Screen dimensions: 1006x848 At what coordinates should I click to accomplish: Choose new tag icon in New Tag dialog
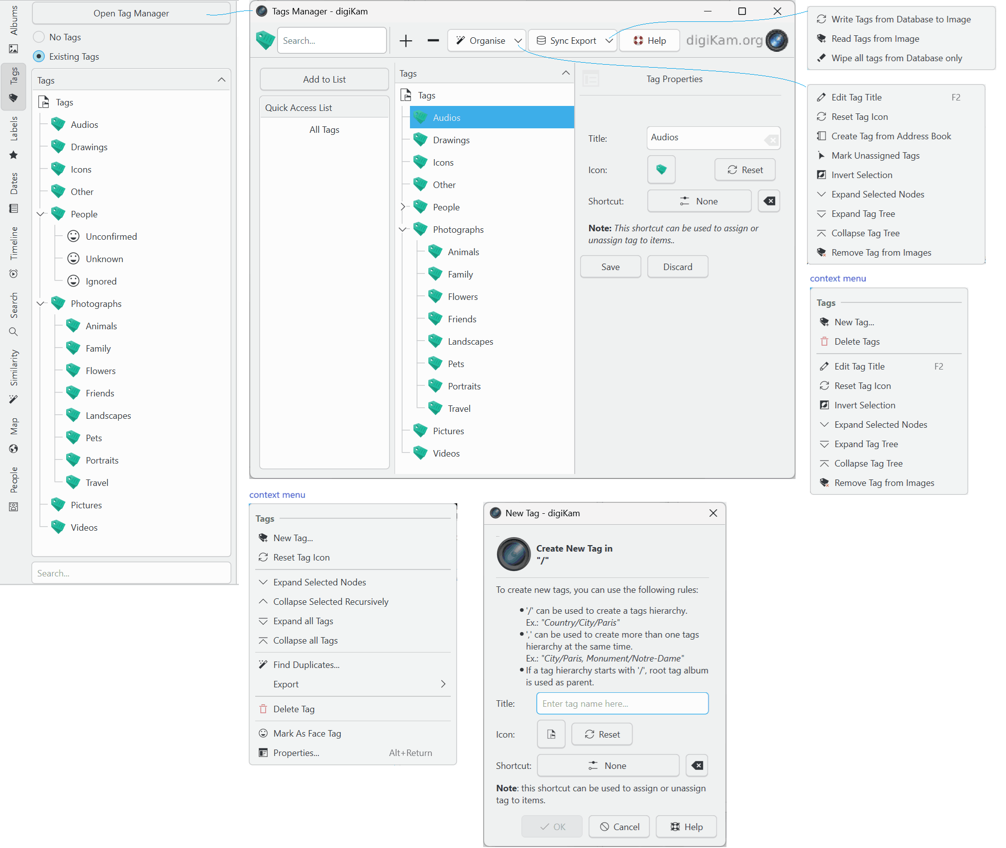coord(551,734)
